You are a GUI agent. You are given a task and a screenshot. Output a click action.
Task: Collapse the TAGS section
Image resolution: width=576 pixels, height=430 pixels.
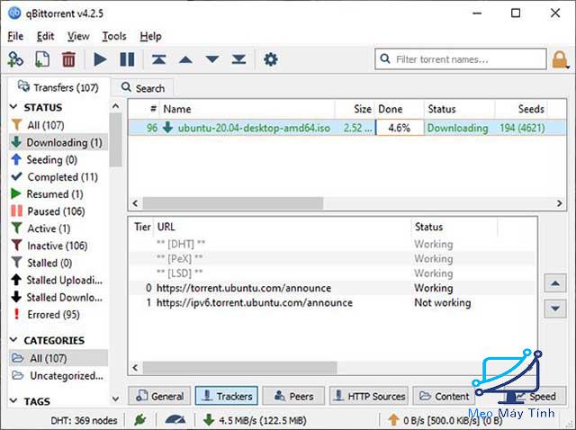click(x=13, y=400)
